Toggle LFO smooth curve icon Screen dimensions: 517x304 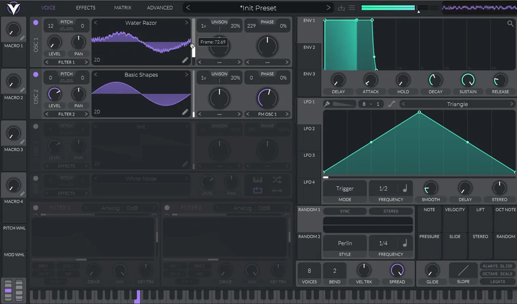pyautogui.click(x=391, y=104)
